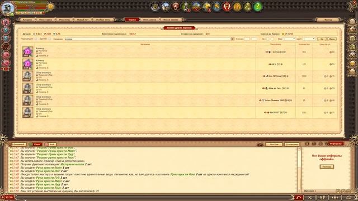Screen dimensions: 358x201
Task: Click the Выход button
Action: click(328, 20)
